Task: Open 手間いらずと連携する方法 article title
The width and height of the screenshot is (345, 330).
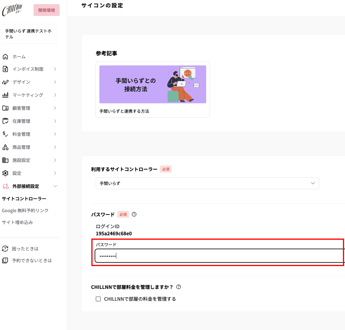Action: 124,111
